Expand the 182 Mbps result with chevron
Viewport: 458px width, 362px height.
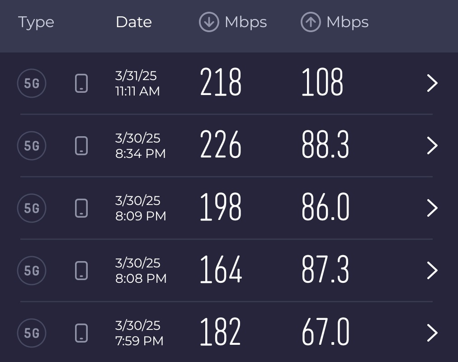click(432, 333)
